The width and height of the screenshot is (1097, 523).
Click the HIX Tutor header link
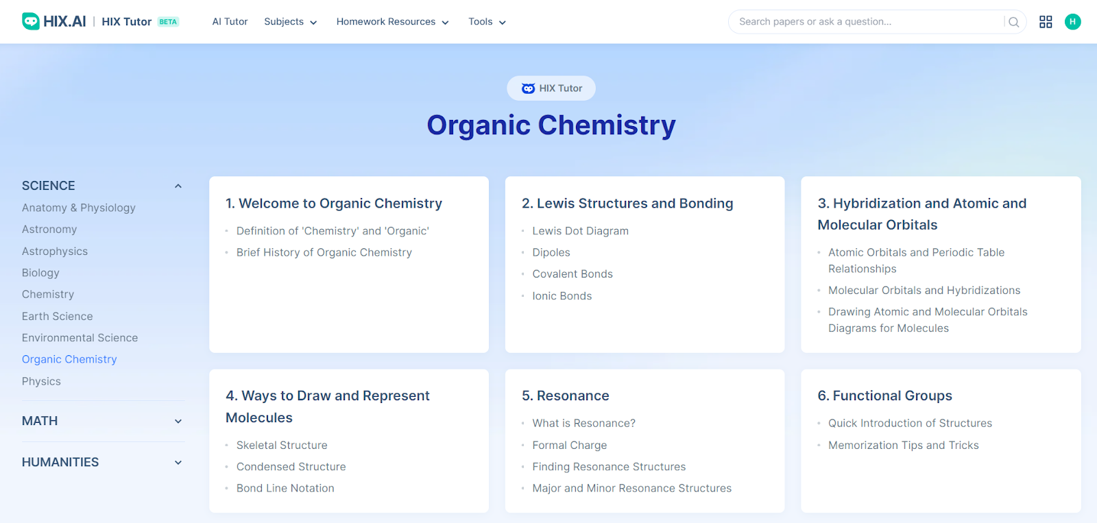coord(127,22)
